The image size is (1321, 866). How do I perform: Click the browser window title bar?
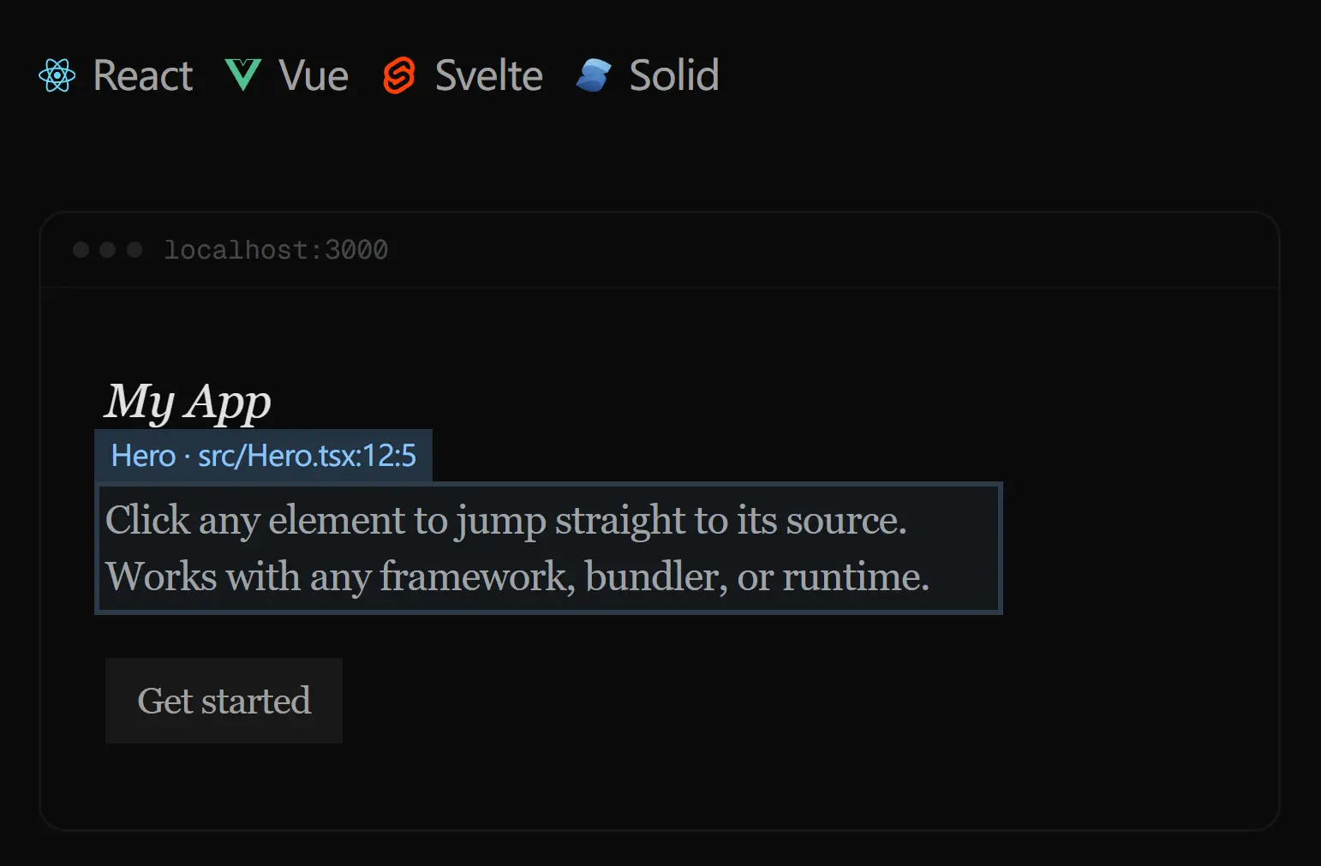coord(660,249)
